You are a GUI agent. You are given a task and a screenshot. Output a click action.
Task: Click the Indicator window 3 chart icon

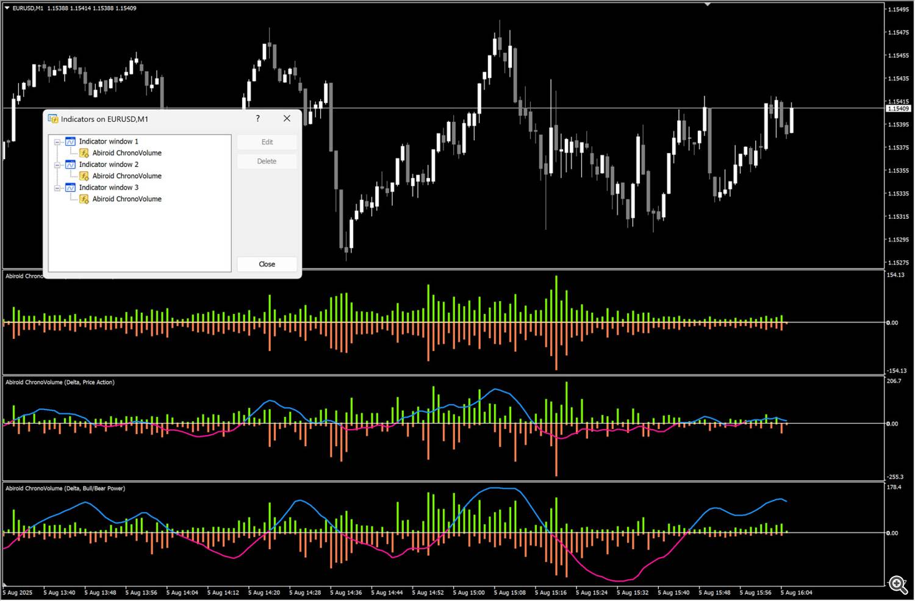[x=70, y=188]
